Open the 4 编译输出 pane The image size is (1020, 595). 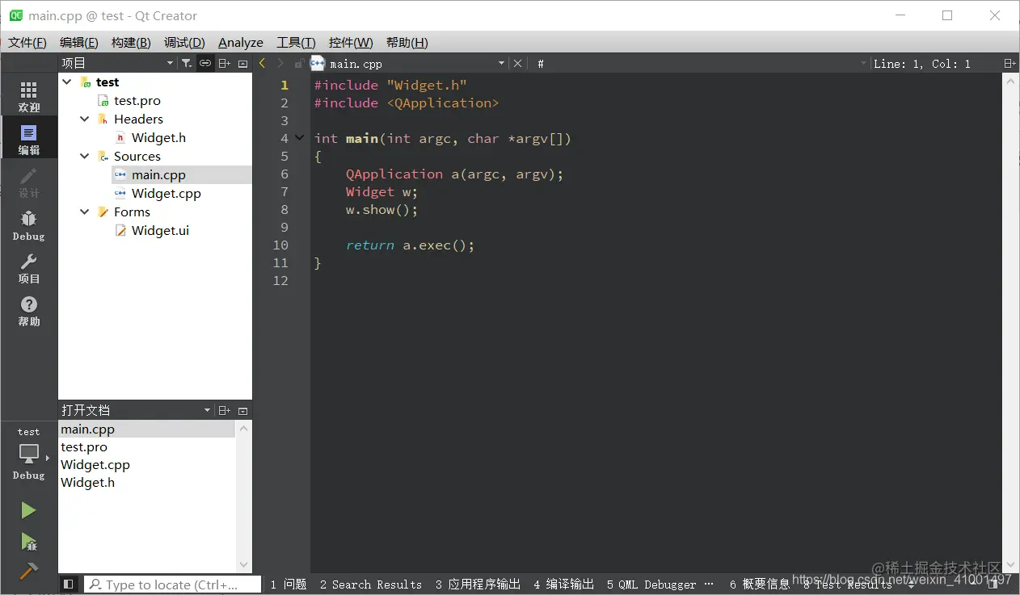pyautogui.click(x=563, y=585)
